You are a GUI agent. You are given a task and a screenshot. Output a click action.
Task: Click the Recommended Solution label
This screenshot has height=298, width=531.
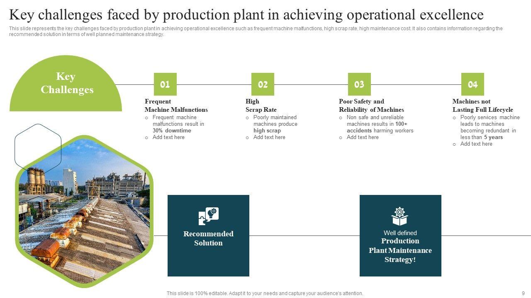coord(208,238)
